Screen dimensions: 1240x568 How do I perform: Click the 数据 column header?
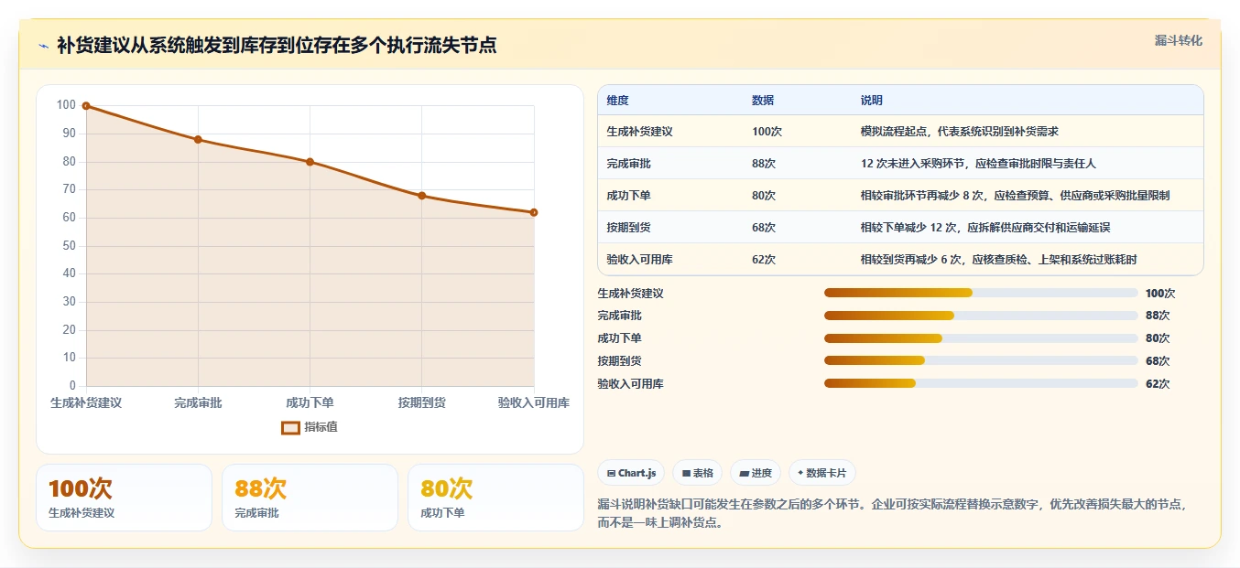point(763,101)
